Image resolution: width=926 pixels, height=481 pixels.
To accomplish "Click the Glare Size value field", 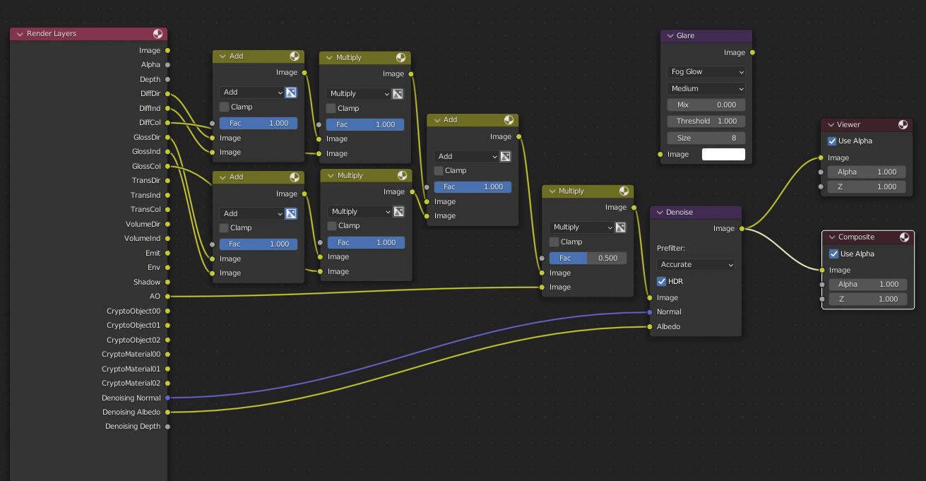I will (706, 138).
